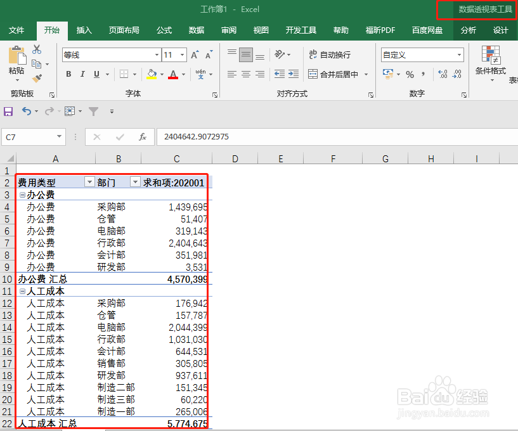Open the 费用类型 filter dropdown
The height and width of the screenshot is (431, 518).
(89, 182)
